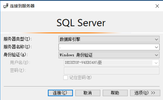Open the 身份验证 dropdown

tap(109, 55)
